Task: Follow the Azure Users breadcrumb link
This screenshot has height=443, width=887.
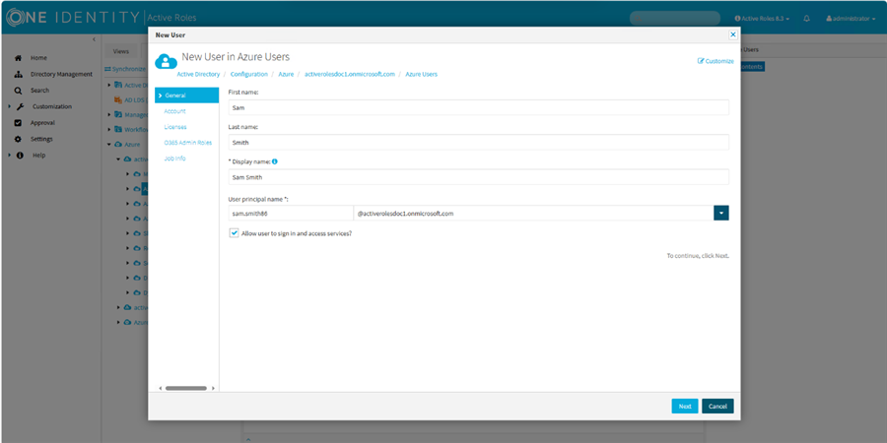Action: point(422,74)
